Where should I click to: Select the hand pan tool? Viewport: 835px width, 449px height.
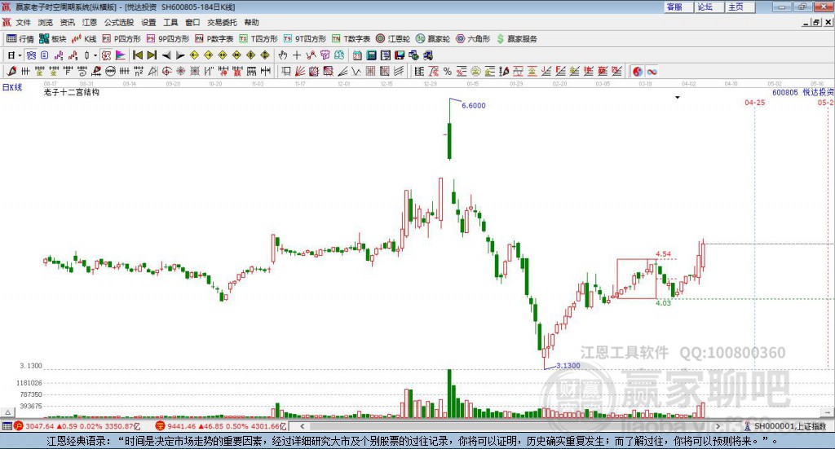(x=283, y=55)
